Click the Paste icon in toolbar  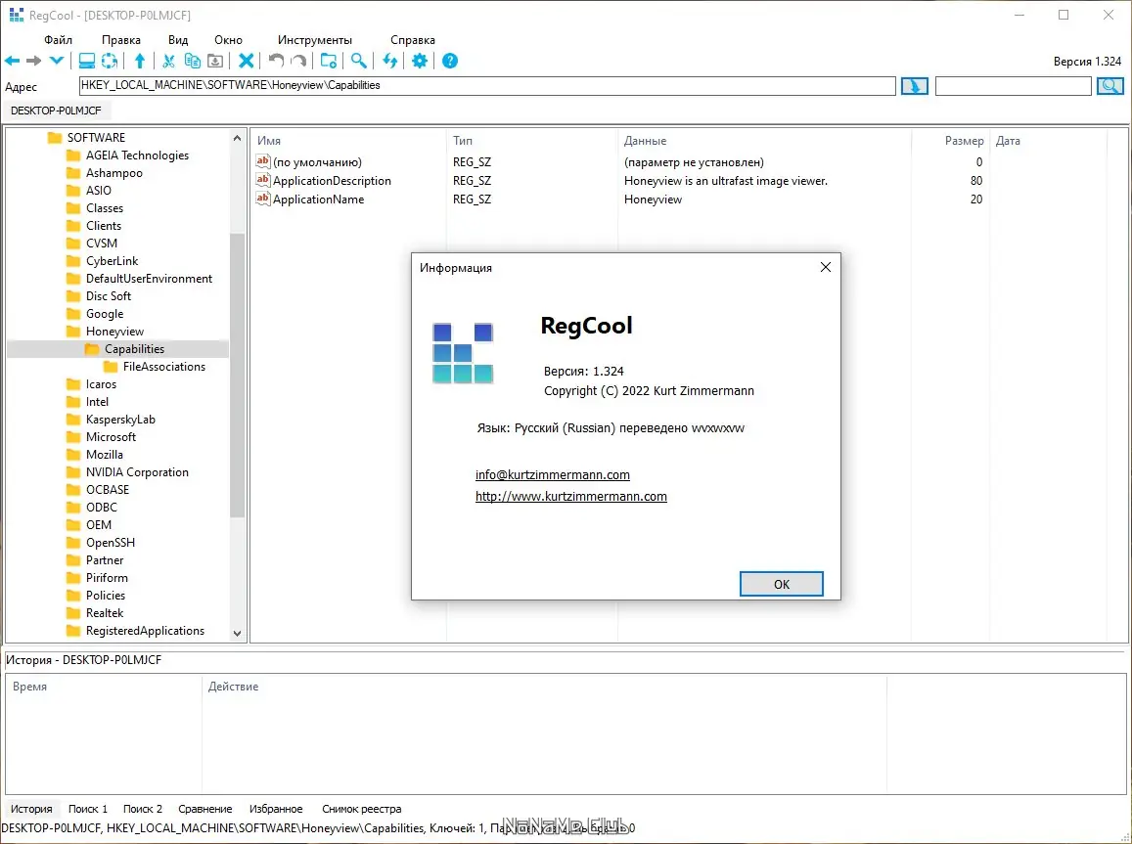click(215, 62)
